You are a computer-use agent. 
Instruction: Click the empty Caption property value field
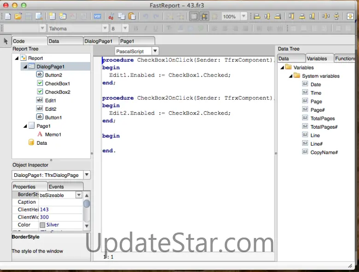click(x=60, y=202)
